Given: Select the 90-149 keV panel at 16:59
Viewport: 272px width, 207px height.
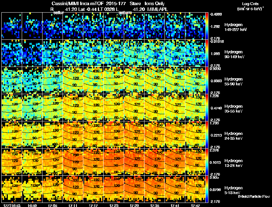Looking at the screenshot, I should pyautogui.click(x=32, y=53).
